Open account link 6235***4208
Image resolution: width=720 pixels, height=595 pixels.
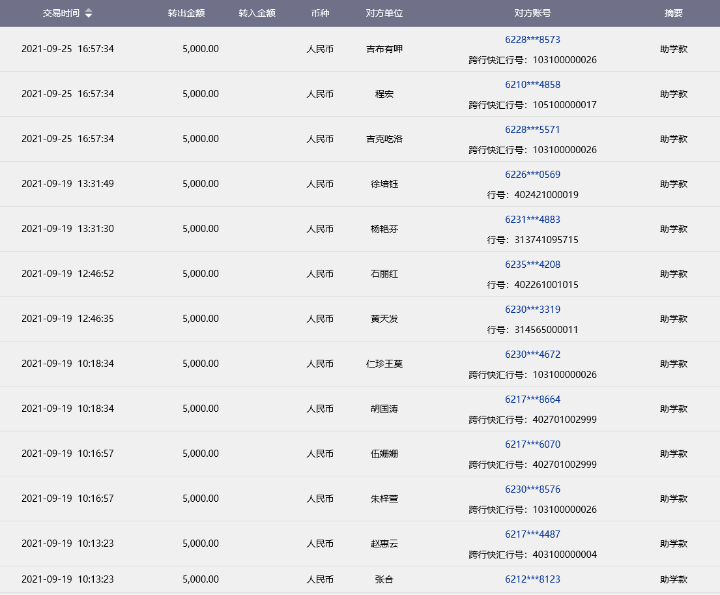click(532, 265)
